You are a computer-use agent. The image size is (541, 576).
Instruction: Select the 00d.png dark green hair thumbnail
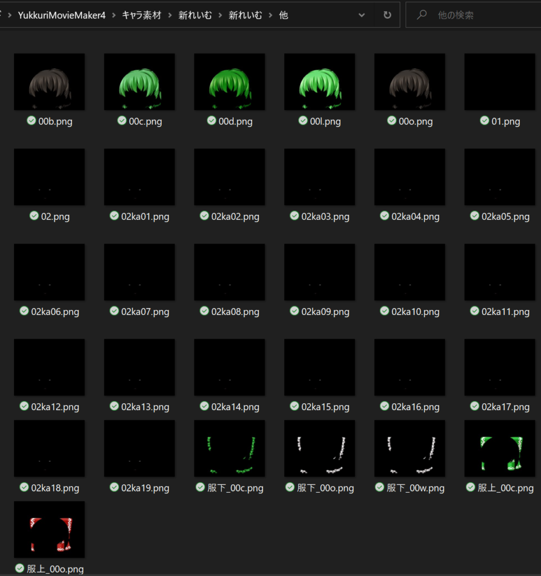(230, 82)
